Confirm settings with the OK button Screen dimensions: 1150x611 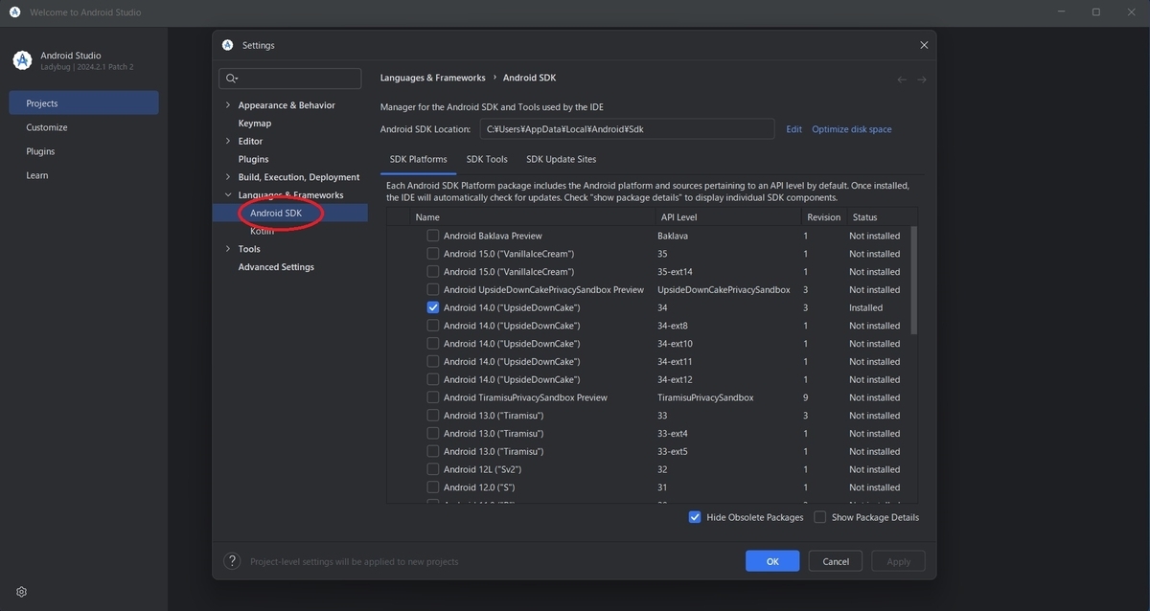[x=771, y=561]
